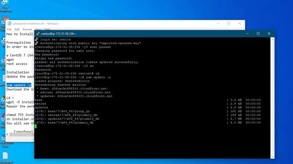
Task: Open the View menu in Notepad
Action: point(38,29)
